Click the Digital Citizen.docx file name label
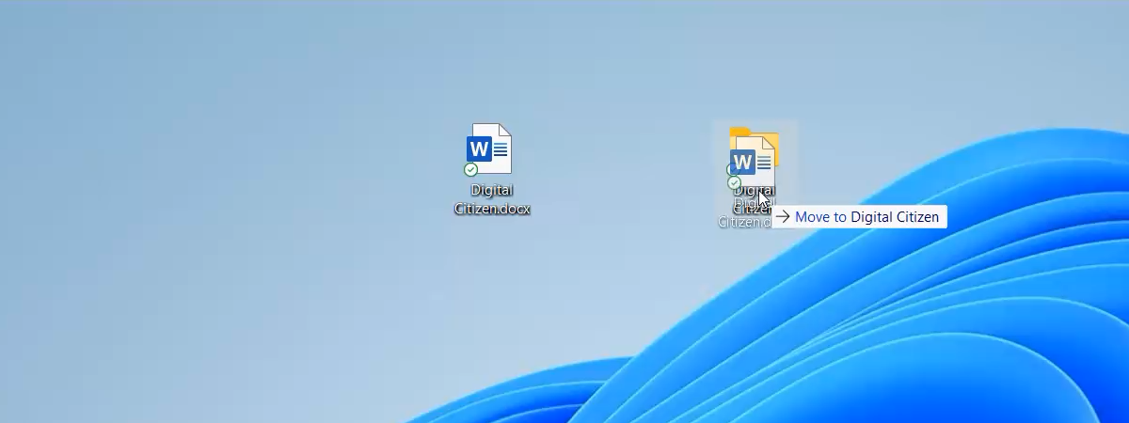Viewport: 1129px width, 423px height. (x=492, y=199)
